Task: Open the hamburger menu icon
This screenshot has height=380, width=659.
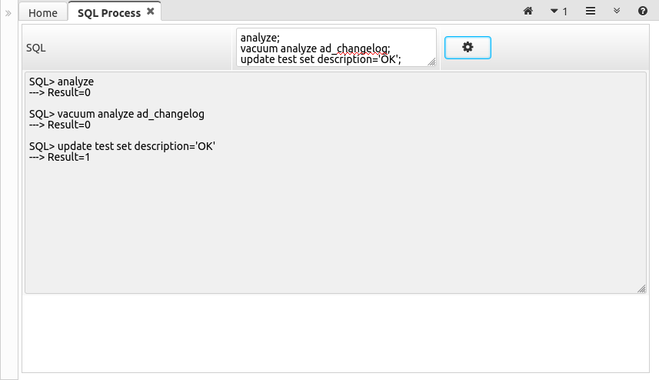Action: (591, 12)
